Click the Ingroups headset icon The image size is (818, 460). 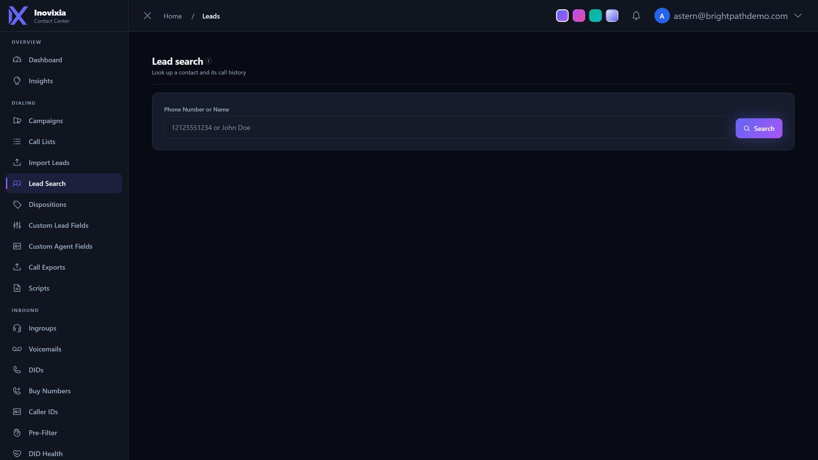click(x=17, y=328)
